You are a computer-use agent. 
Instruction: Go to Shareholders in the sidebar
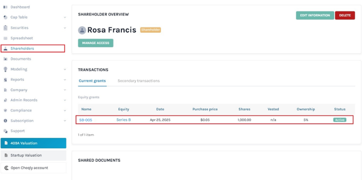[33, 49]
